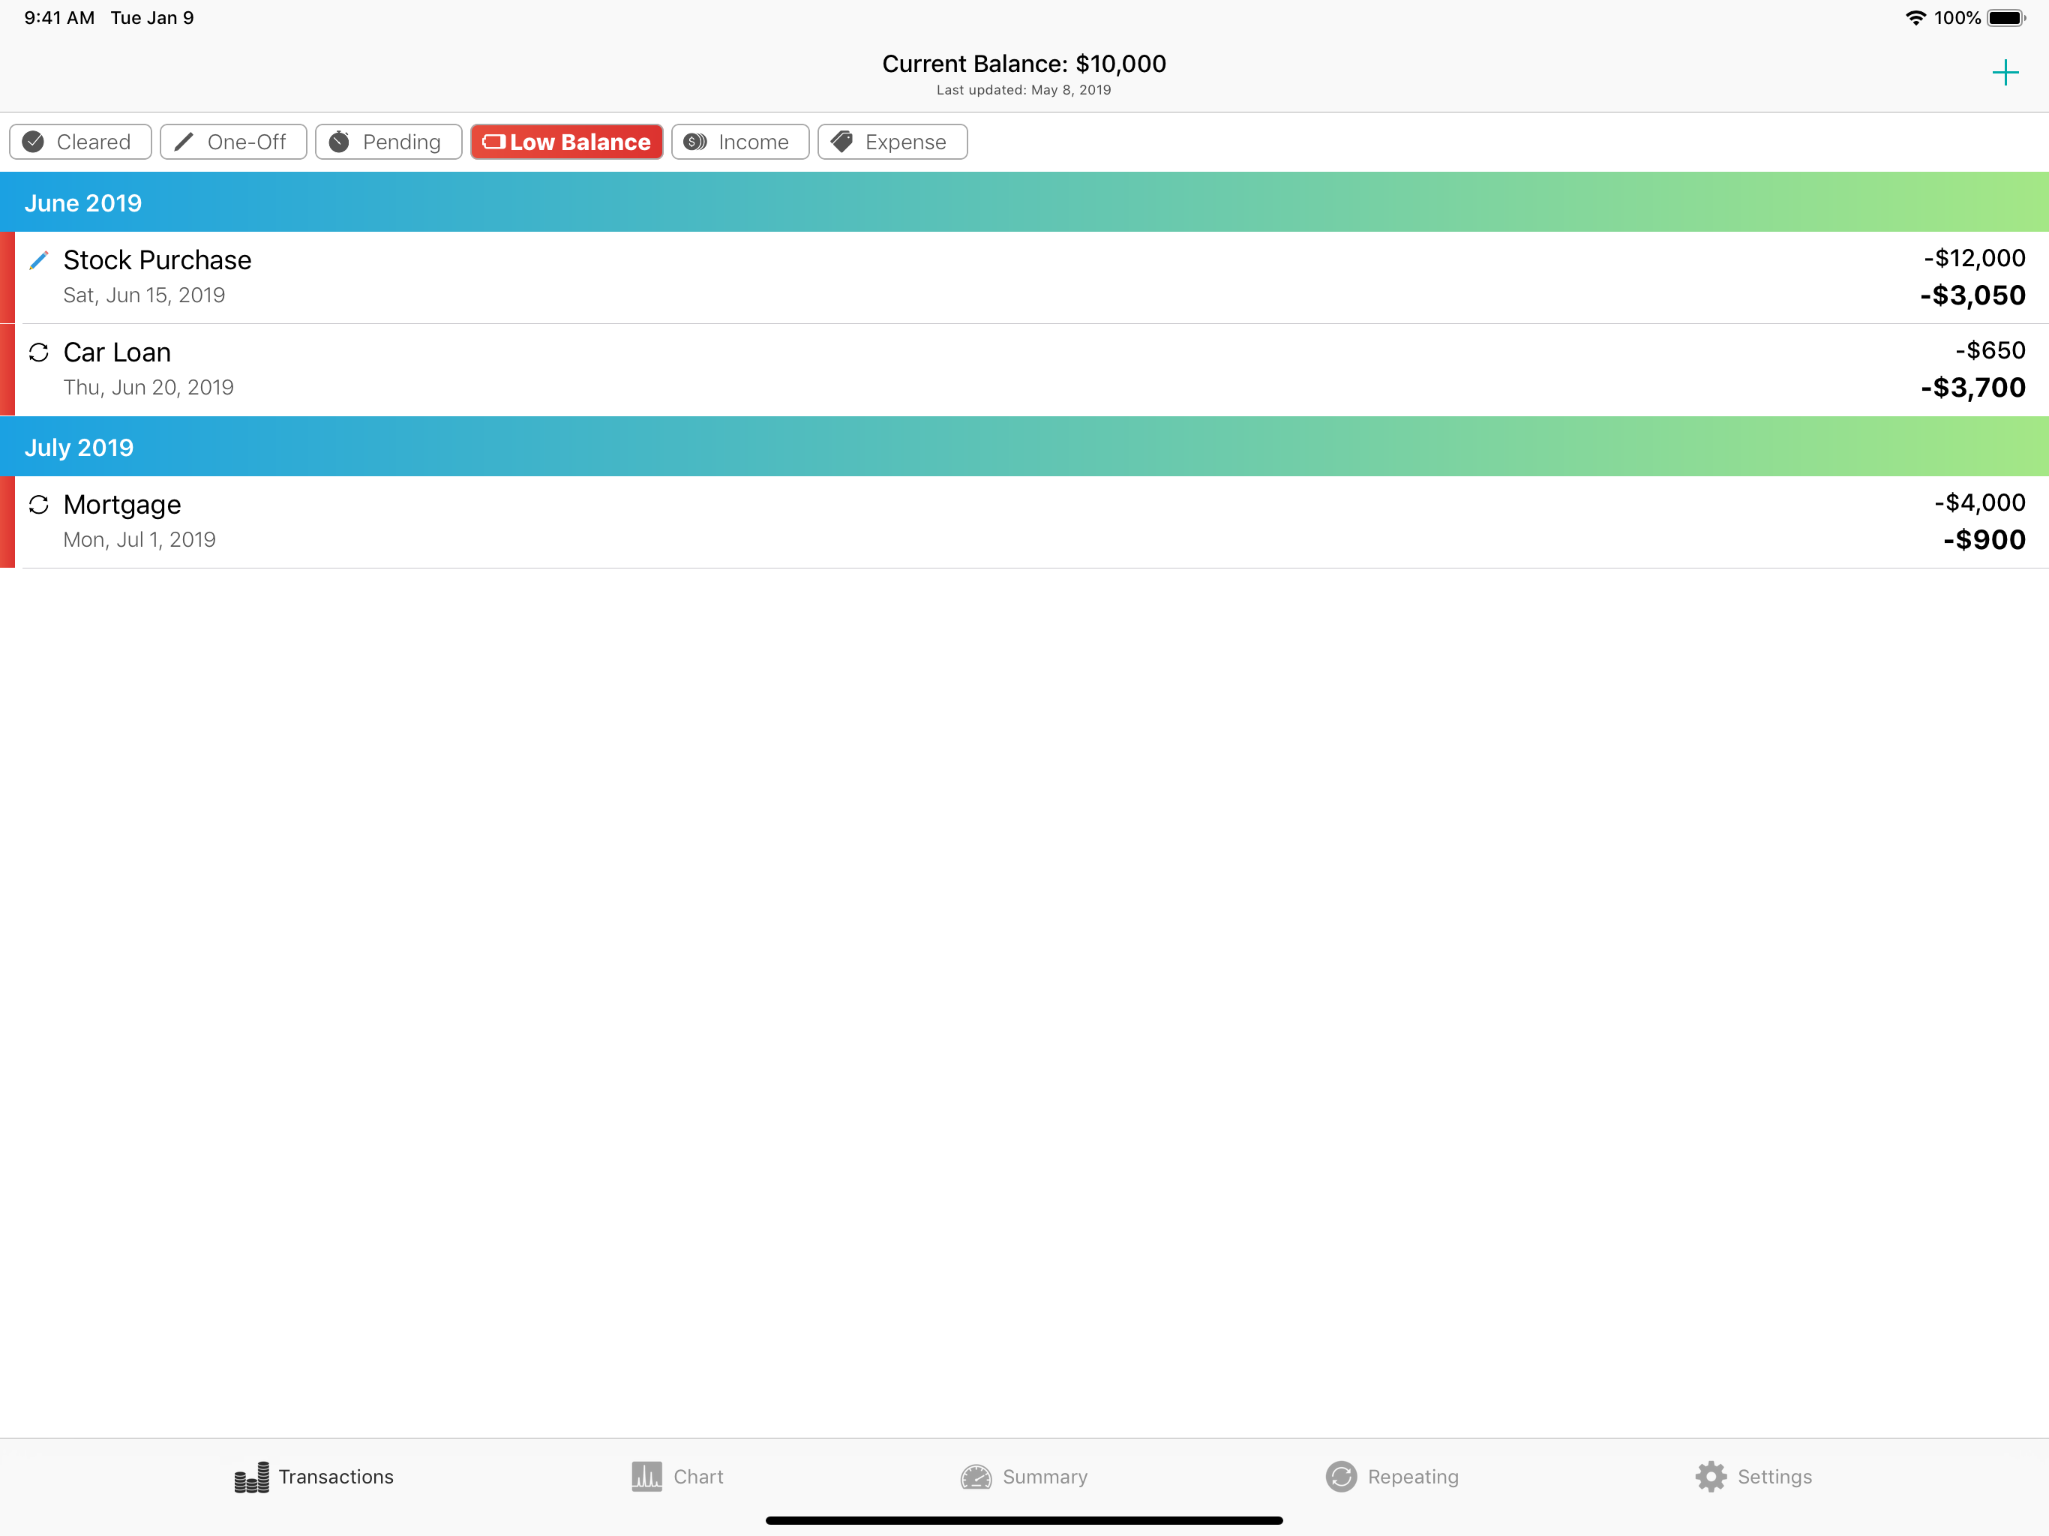The width and height of the screenshot is (2049, 1536).
Task: Click the repeating icon beside Car Loan
Action: pyautogui.click(x=39, y=352)
